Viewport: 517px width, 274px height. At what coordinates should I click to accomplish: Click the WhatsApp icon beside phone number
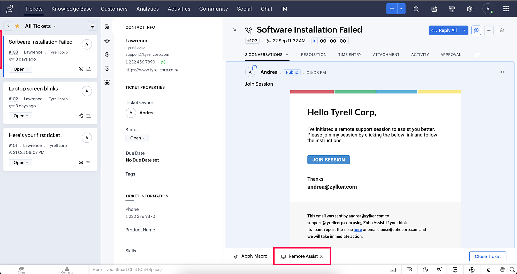[x=163, y=62]
